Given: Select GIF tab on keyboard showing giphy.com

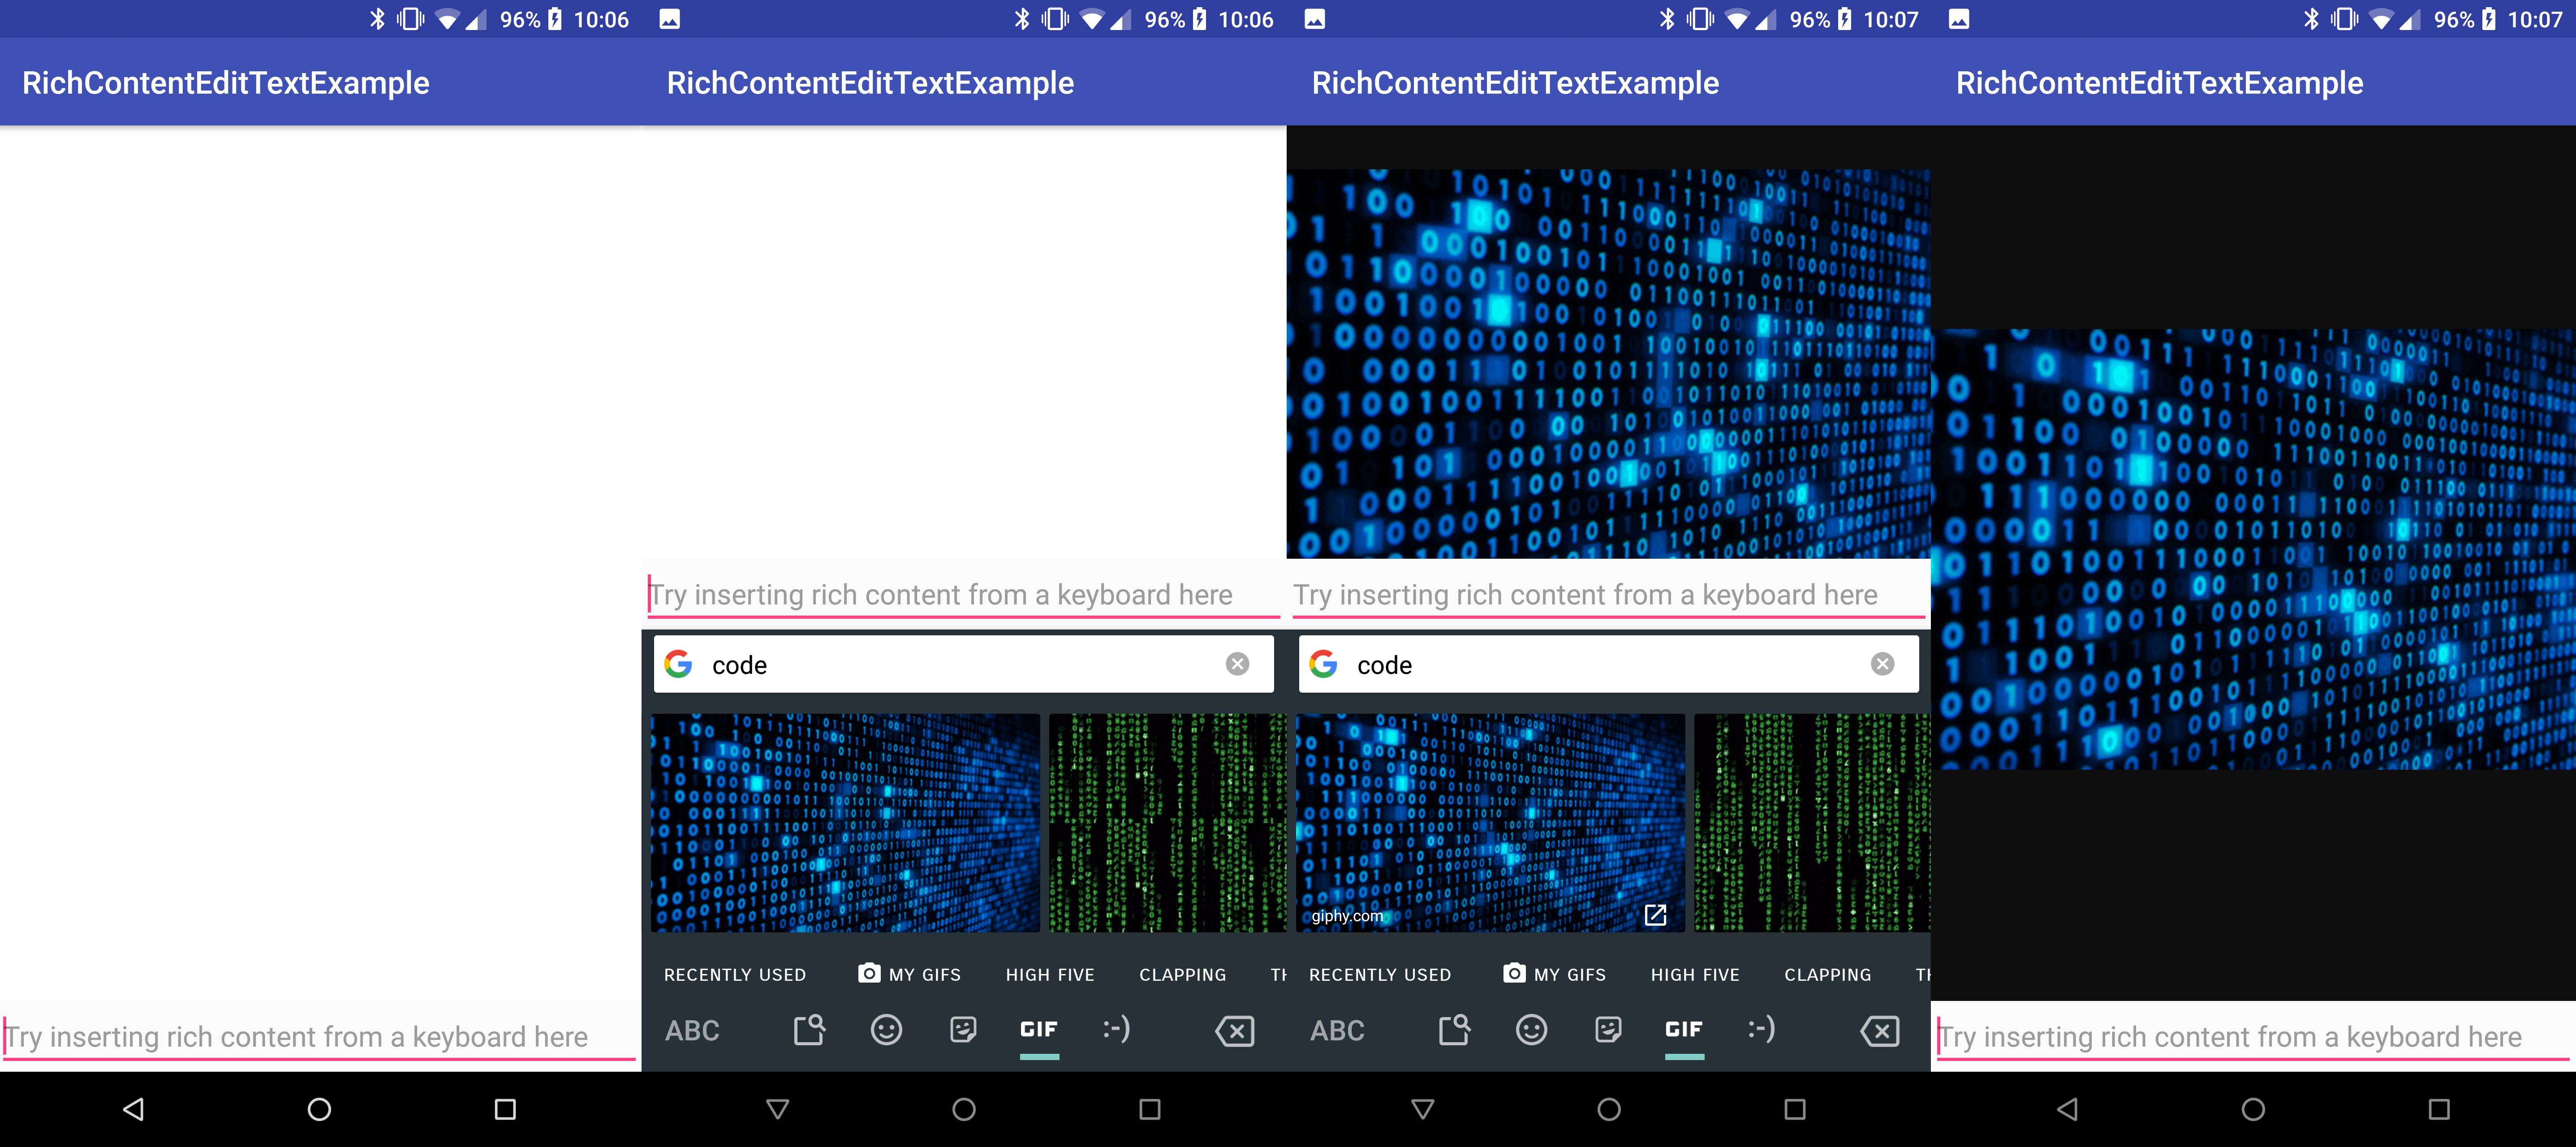Looking at the screenshot, I should (x=1684, y=1030).
